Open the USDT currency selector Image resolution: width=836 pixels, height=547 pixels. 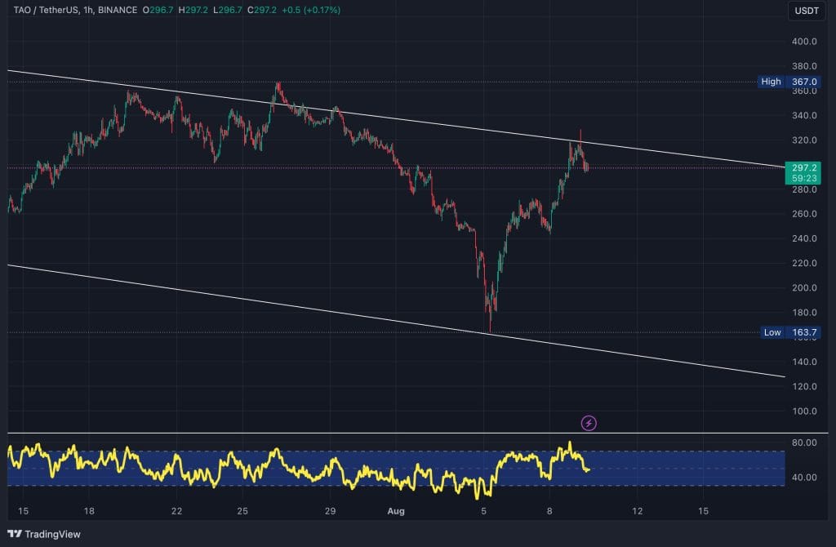point(807,11)
